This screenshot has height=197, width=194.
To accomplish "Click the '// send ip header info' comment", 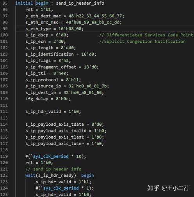I will click(x=53, y=169).
